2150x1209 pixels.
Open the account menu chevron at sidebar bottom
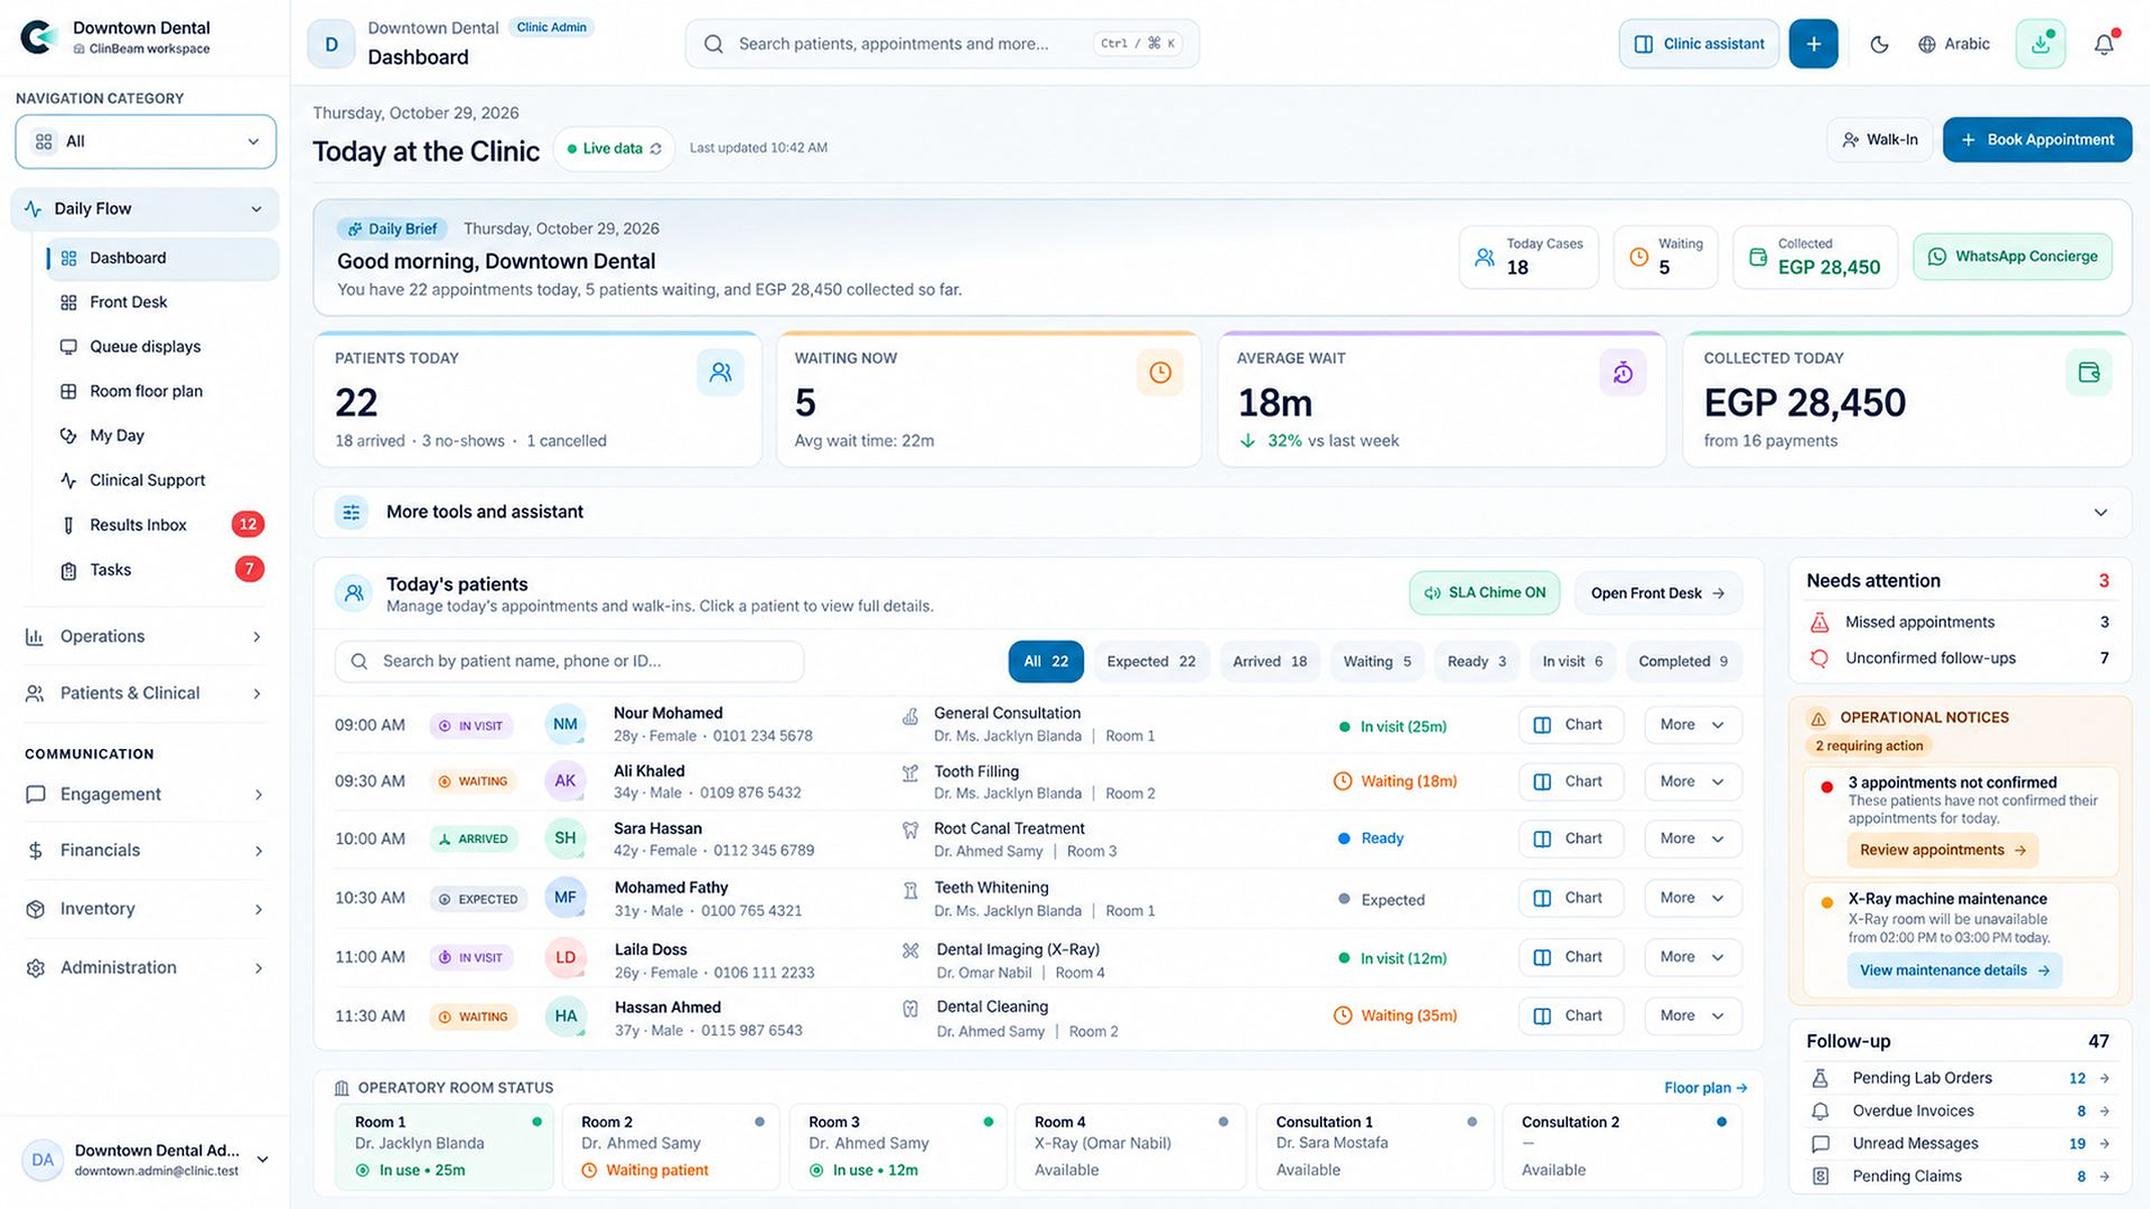[x=262, y=1159]
